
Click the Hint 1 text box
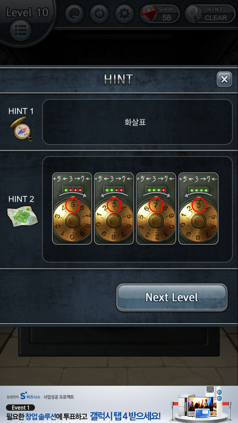click(137, 122)
